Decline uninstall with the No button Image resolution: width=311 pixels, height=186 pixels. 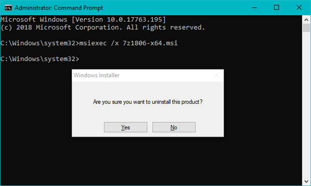[174, 127]
